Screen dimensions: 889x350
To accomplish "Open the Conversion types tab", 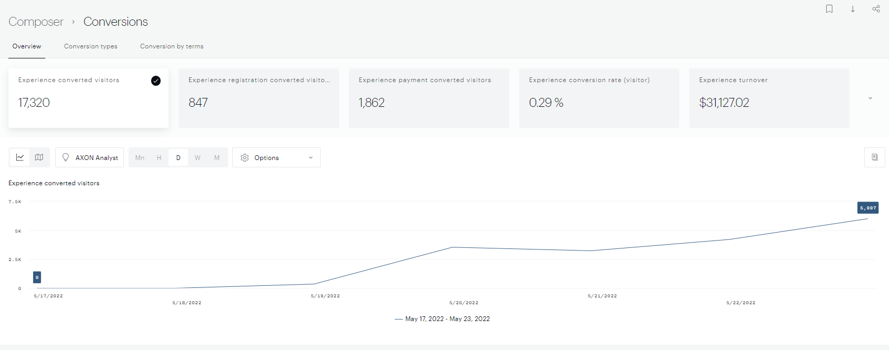I will click(91, 46).
